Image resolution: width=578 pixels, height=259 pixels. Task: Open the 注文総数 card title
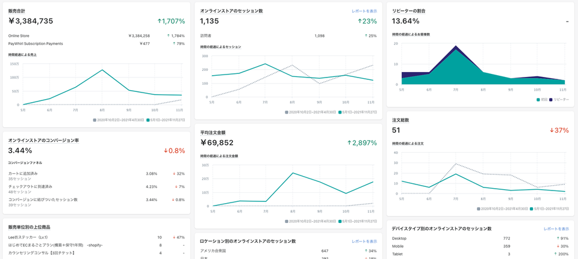click(400, 120)
